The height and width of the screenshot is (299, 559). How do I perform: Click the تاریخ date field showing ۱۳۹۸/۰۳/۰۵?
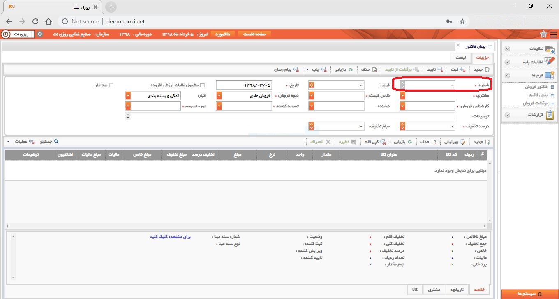pos(244,85)
